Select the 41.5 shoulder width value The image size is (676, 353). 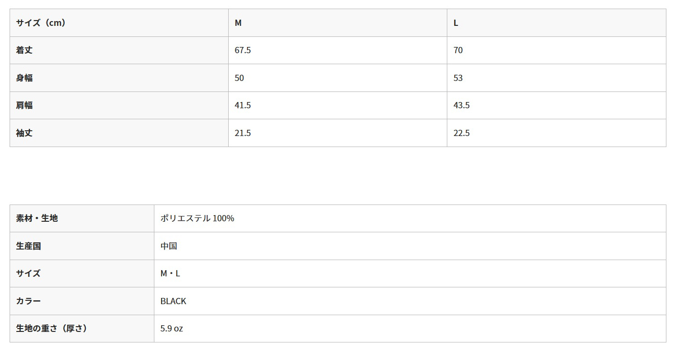pyautogui.click(x=243, y=105)
